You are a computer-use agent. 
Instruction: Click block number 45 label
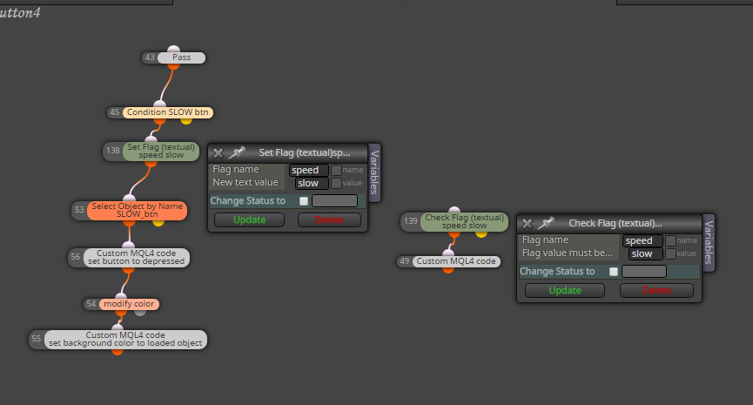point(114,112)
